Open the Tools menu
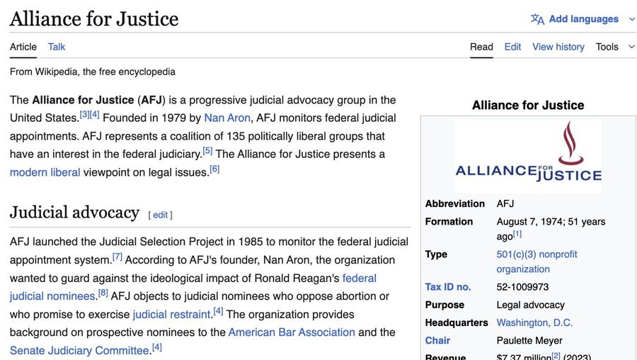This screenshot has width=637, height=360. tap(607, 47)
